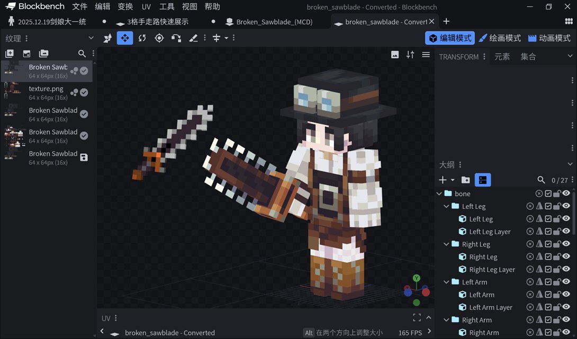Select Right Leg Layer cube in outliner
The height and width of the screenshot is (339, 577).
[492, 270]
